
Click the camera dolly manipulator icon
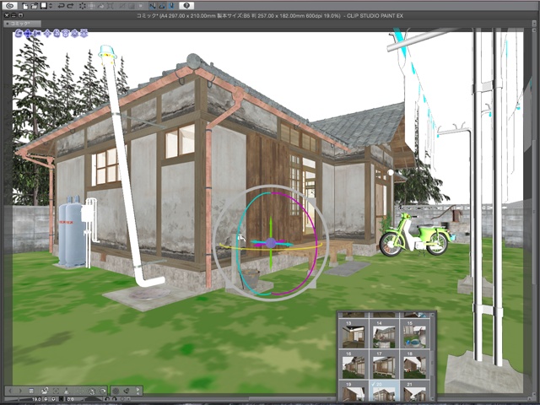37,34
